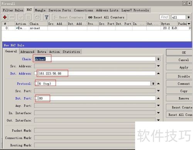The width and height of the screenshot is (193, 150).
Task: Click the Bytes column header
Action: [x=169, y=24]
